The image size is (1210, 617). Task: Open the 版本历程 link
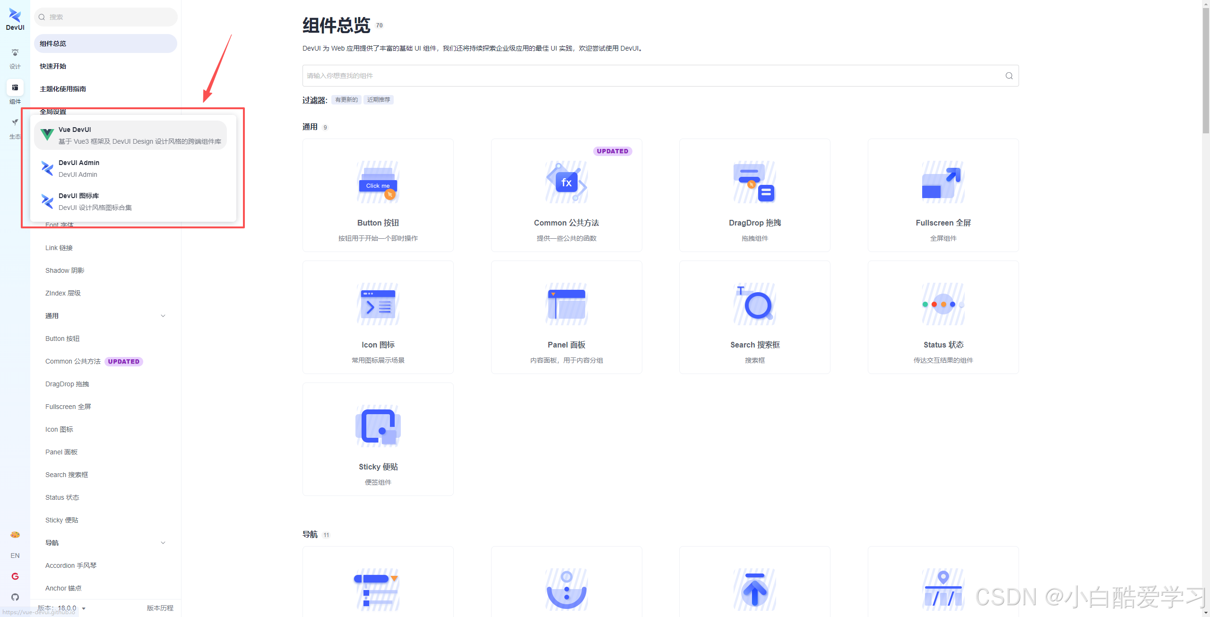[x=160, y=608]
